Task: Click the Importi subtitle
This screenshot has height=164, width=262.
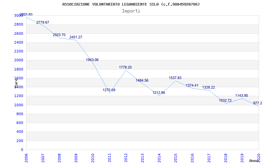Action: (x=131, y=11)
